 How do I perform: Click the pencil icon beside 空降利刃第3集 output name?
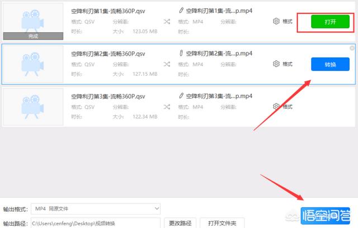click(181, 95)
